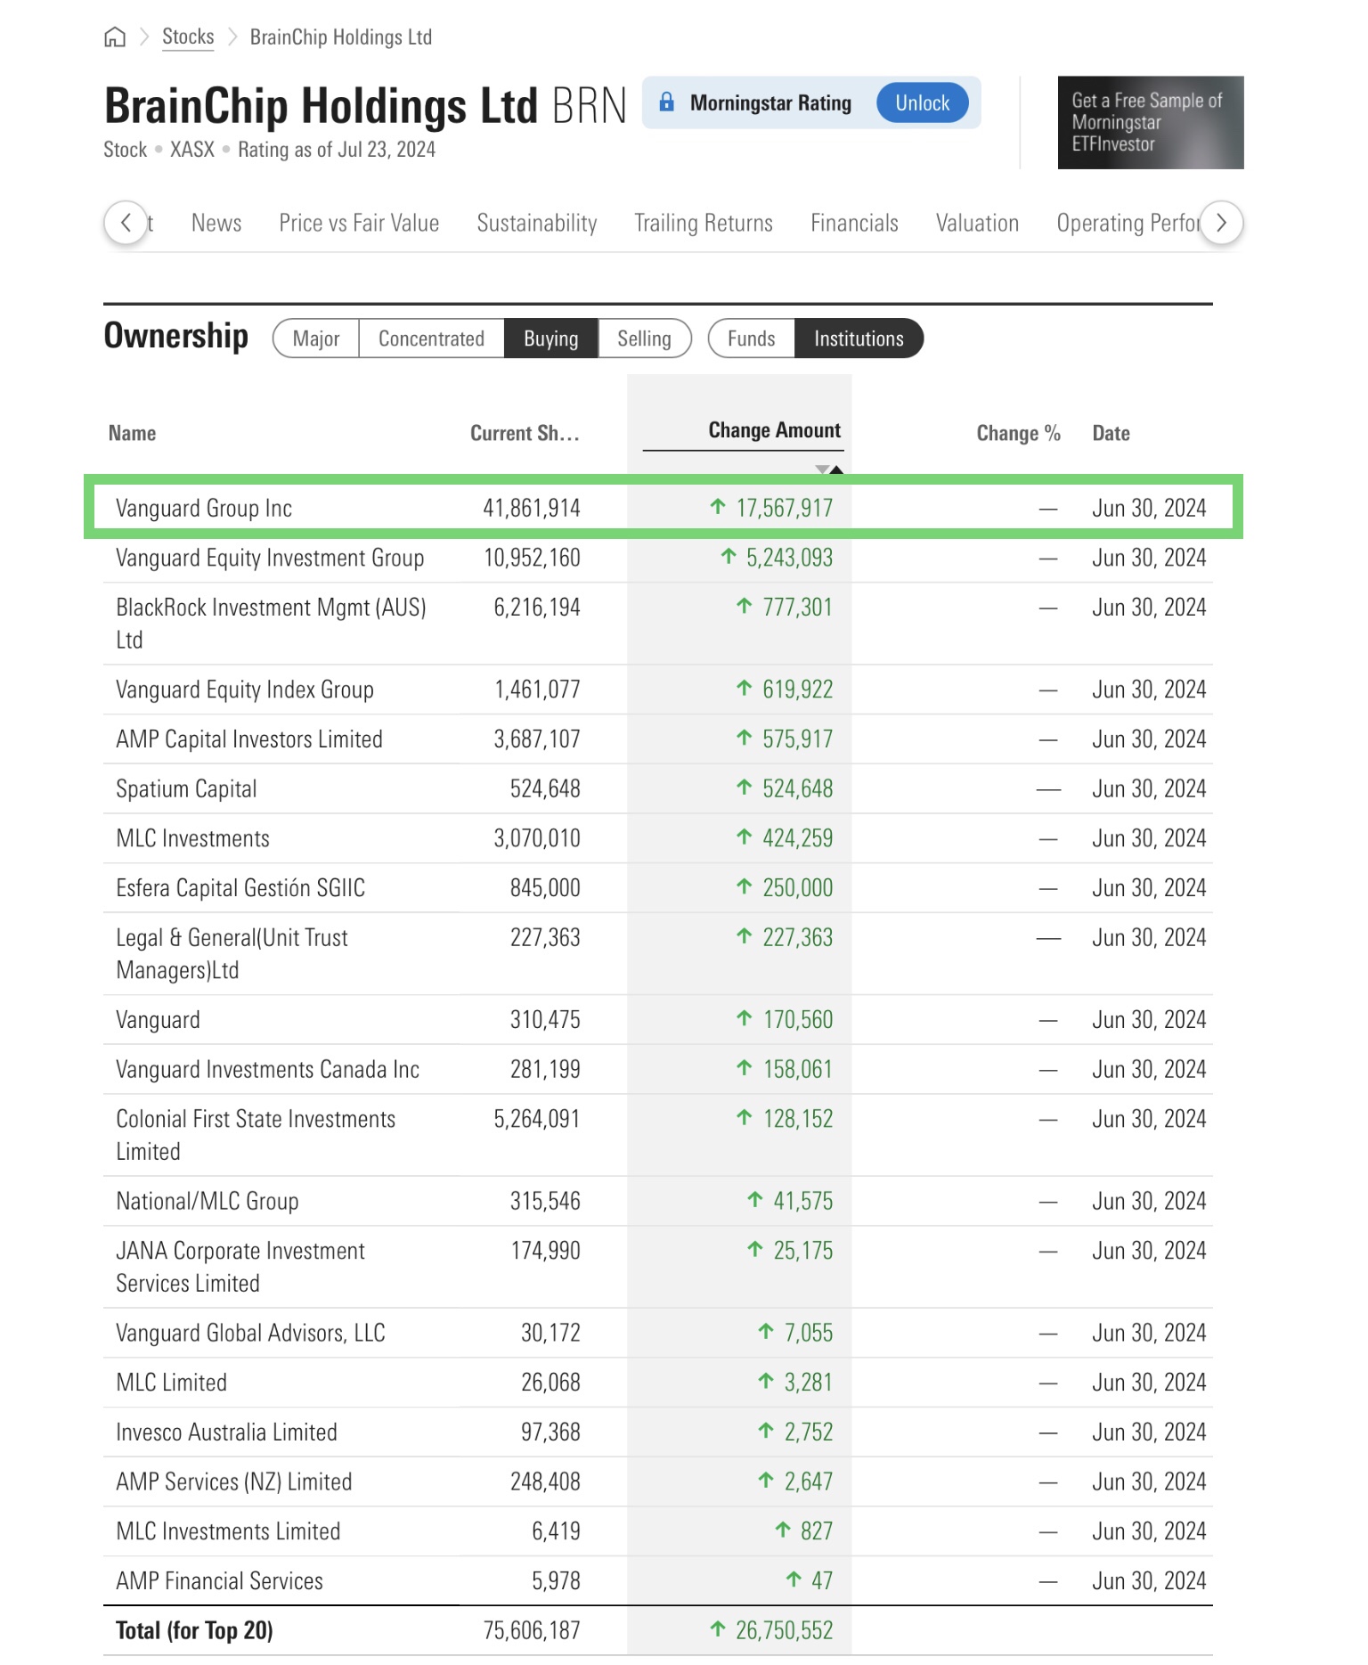Click Vanguard Equity Investment Group row name

(270, 559)
